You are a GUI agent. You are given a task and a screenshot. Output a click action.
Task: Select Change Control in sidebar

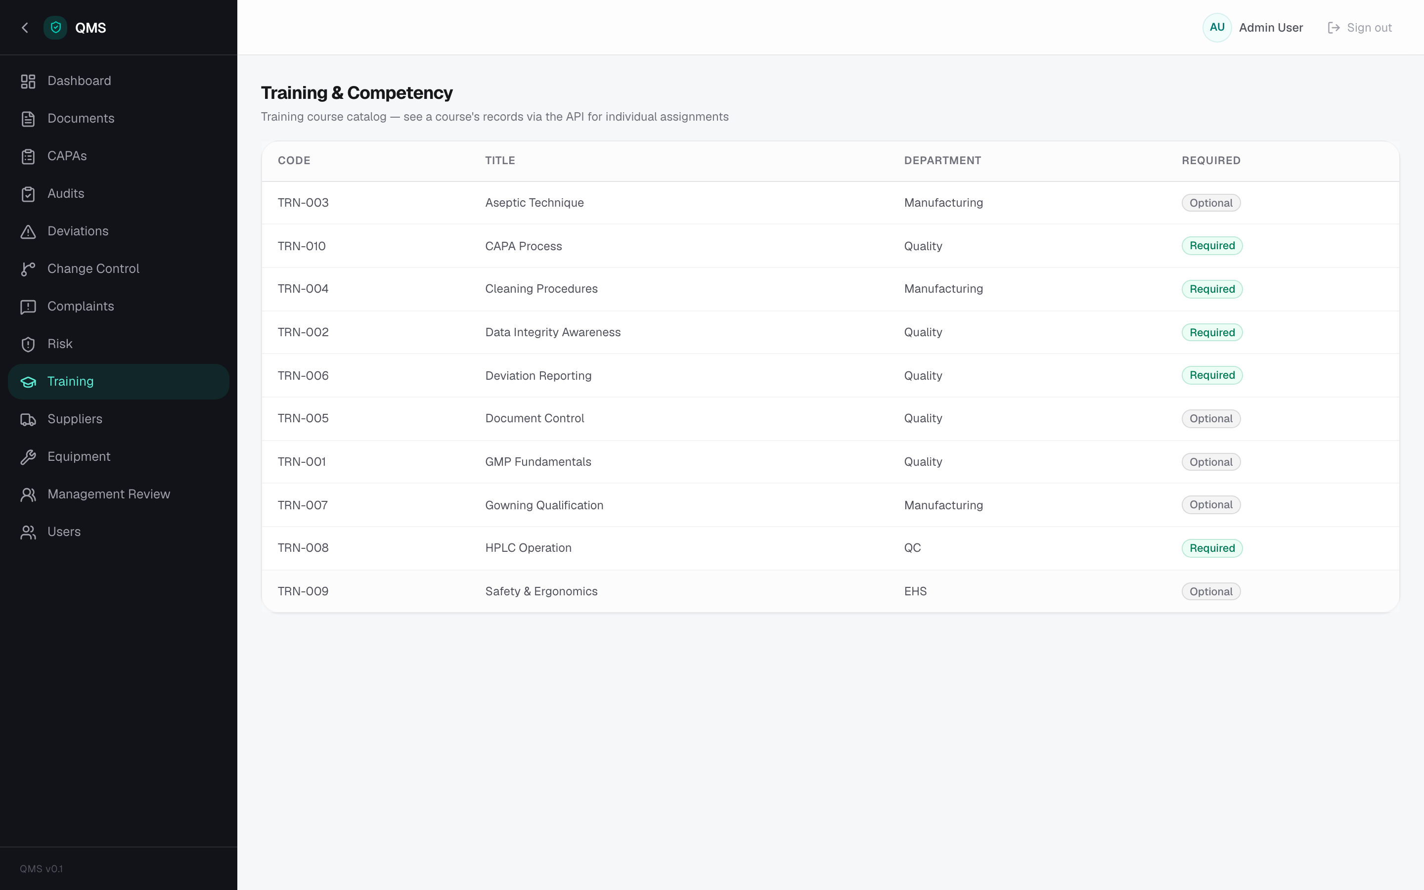tap(118, 269)
